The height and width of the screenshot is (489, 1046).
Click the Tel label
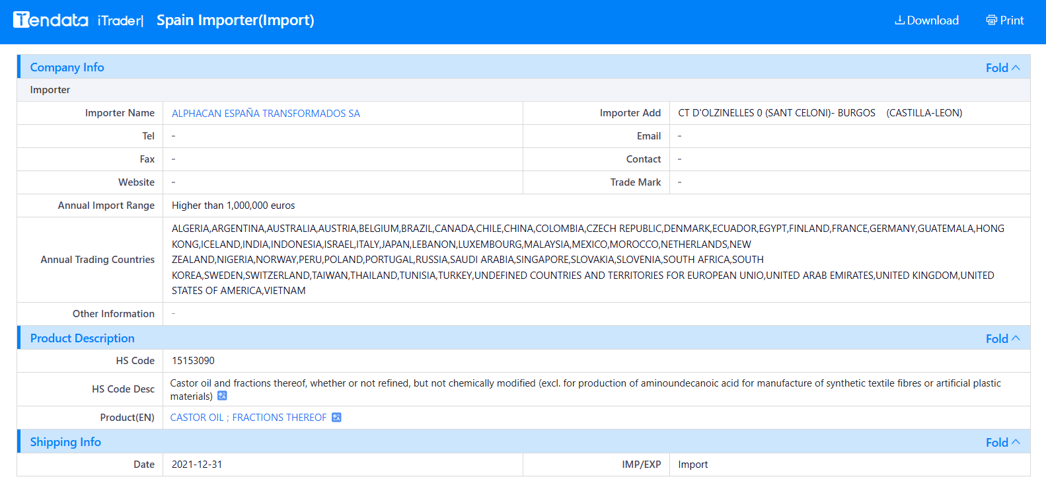pos(149,136)
